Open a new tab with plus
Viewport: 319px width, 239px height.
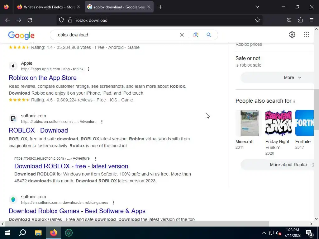pos(160,7)
